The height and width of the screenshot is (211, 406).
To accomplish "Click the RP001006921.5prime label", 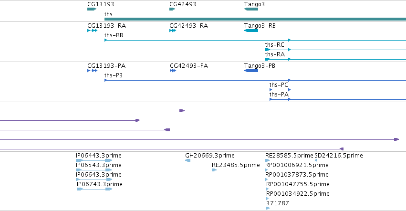I will coord(297,165).
